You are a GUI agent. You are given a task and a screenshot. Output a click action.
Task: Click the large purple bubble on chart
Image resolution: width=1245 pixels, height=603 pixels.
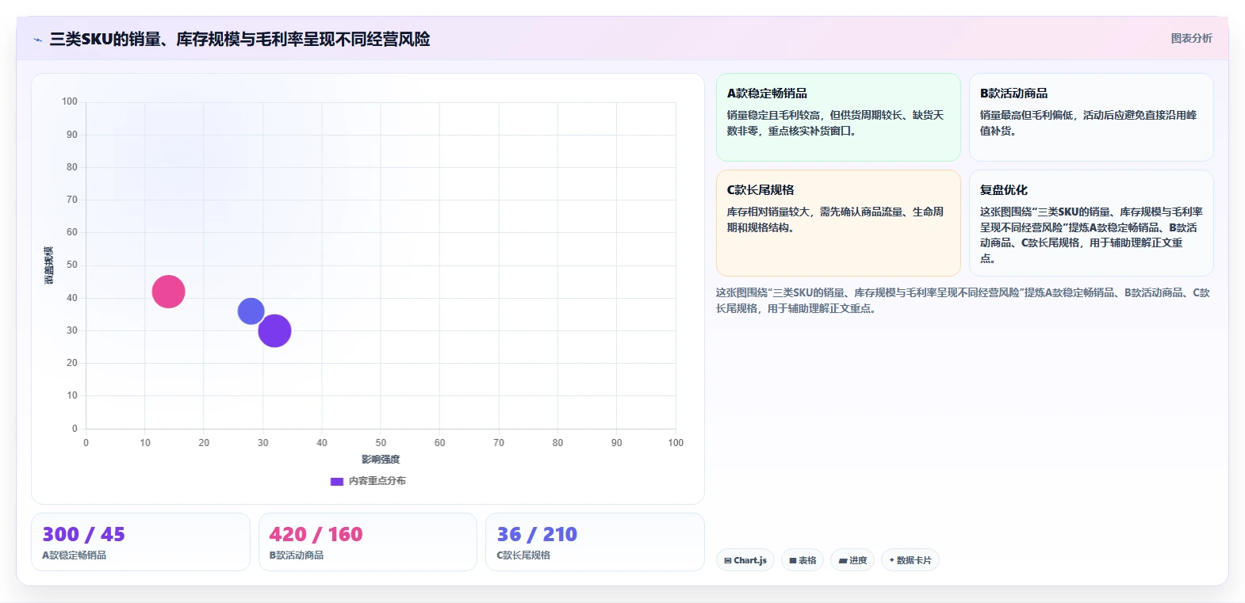(274, 330)
